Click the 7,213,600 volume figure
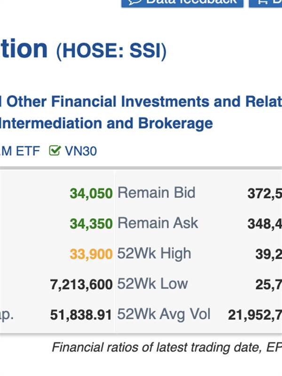Viewport: 282px width, 376px height. click(x=81, y=285)
